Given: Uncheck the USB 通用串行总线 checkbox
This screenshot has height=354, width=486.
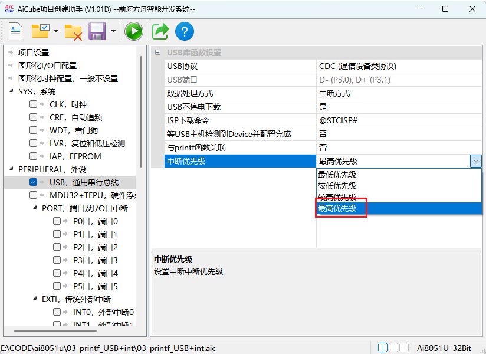Looking at the screenshot, I should click(34, 182).
